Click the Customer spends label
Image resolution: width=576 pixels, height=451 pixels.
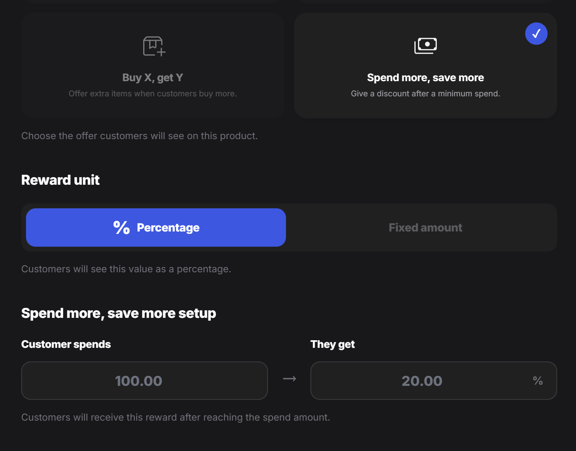66,344
